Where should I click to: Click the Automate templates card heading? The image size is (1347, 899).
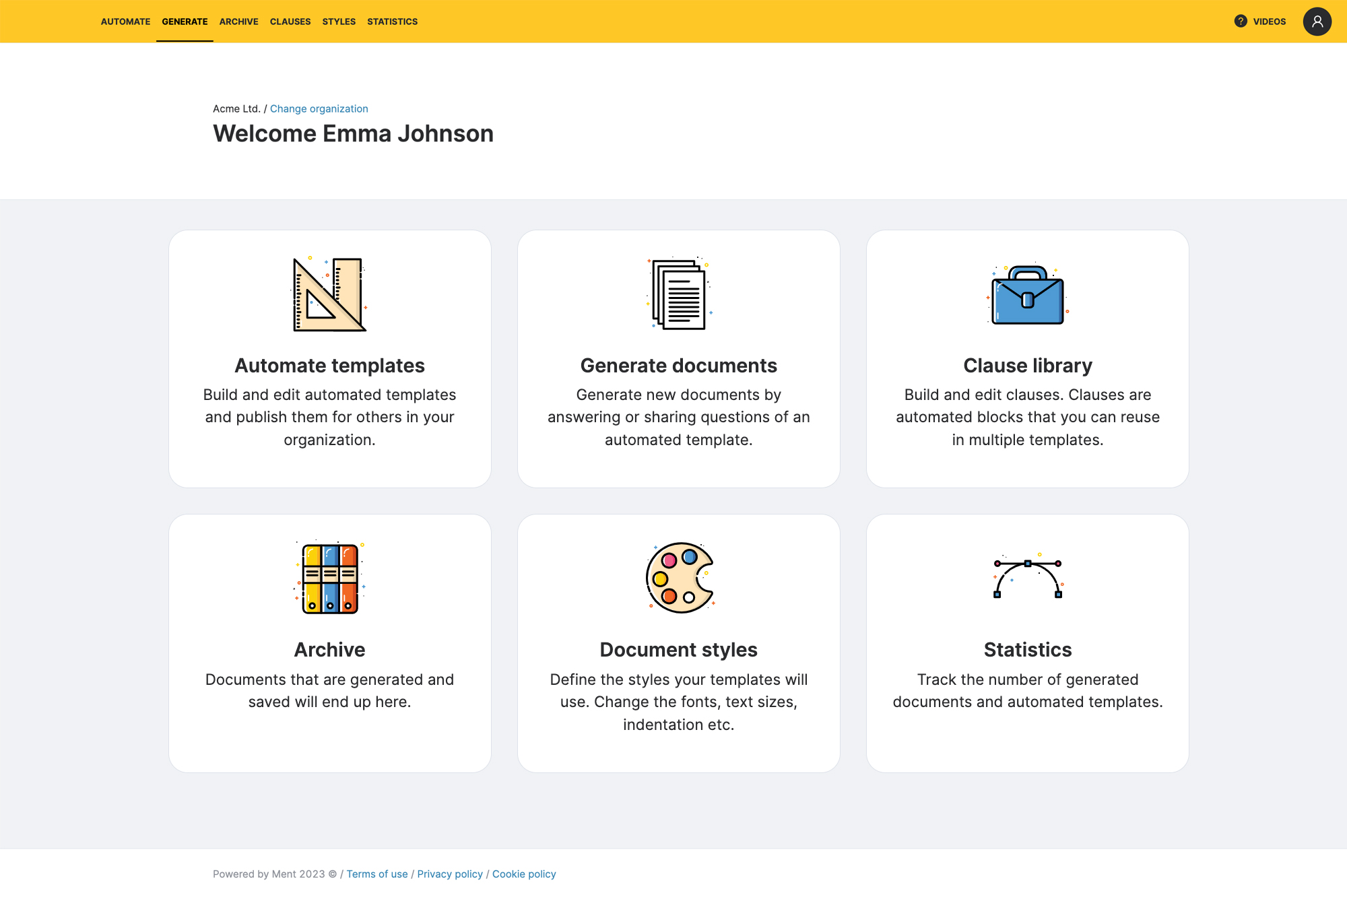pos(329,366)
